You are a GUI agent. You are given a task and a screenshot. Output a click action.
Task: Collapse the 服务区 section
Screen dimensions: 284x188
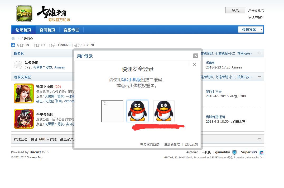259,53
